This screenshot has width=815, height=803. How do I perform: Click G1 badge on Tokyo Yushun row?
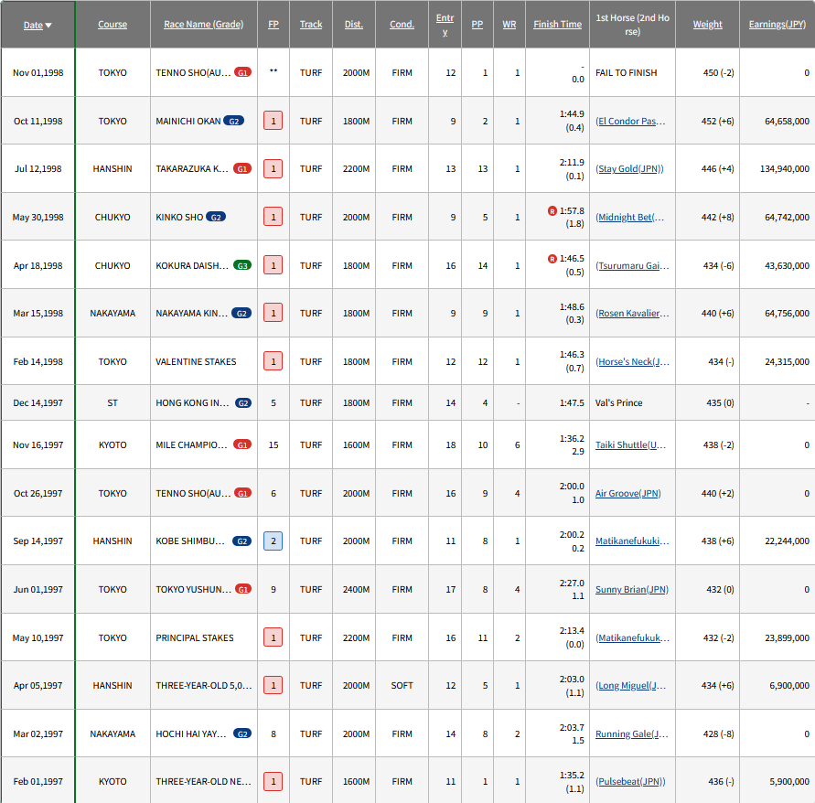point(243,589)
